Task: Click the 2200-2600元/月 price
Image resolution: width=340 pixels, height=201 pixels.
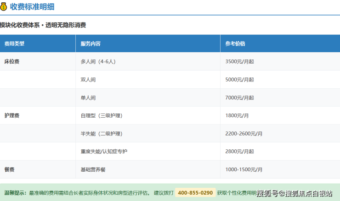Action: click(244, 134)
